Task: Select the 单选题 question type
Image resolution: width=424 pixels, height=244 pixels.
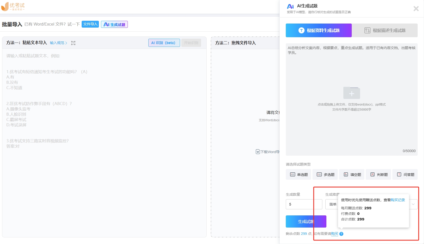Action: click(x=298, y=174)
